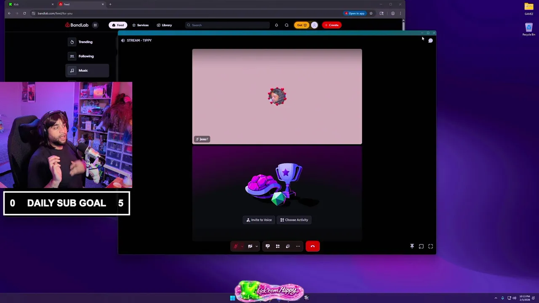Viewport: 539px width, 303px height.
Task: Go back in the browser
Action: (x=9, y=13)
